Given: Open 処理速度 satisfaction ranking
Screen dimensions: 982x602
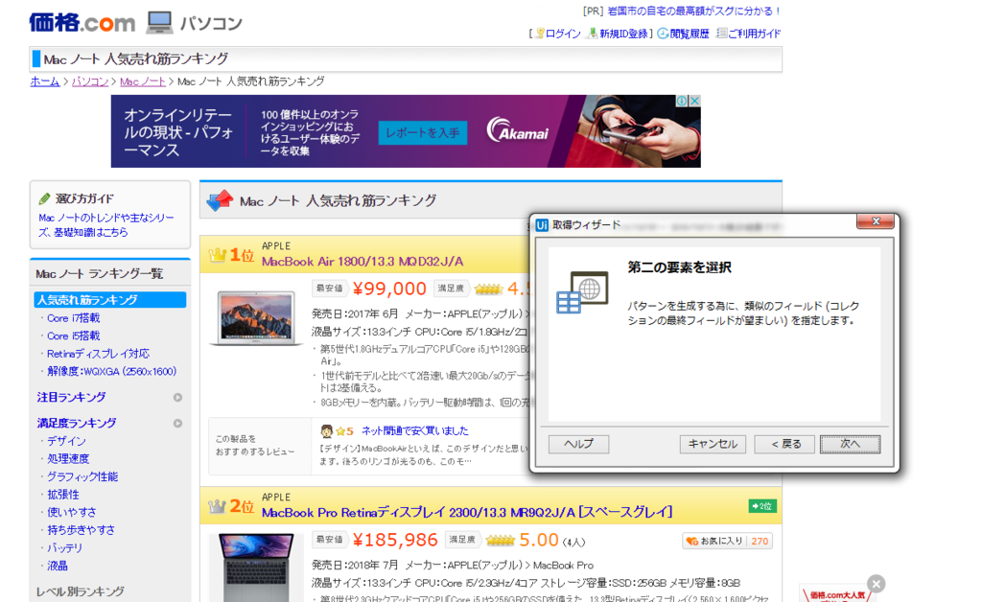Looking at the screenshot, I should coord(68,459).
